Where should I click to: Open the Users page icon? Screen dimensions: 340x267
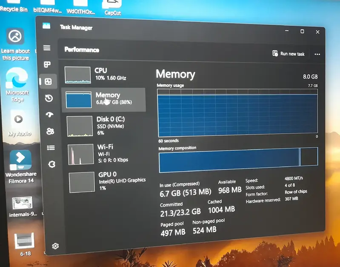pos(50,131)
